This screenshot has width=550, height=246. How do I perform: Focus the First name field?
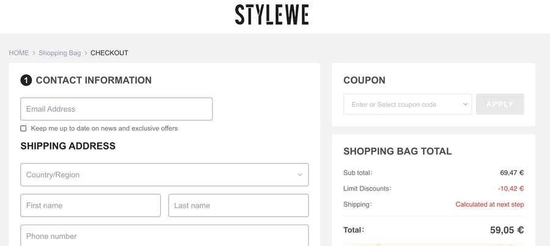pos(90,206)
